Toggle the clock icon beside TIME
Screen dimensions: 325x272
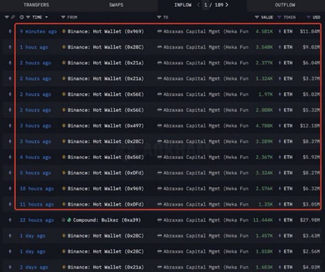click(x=22, y=17)
